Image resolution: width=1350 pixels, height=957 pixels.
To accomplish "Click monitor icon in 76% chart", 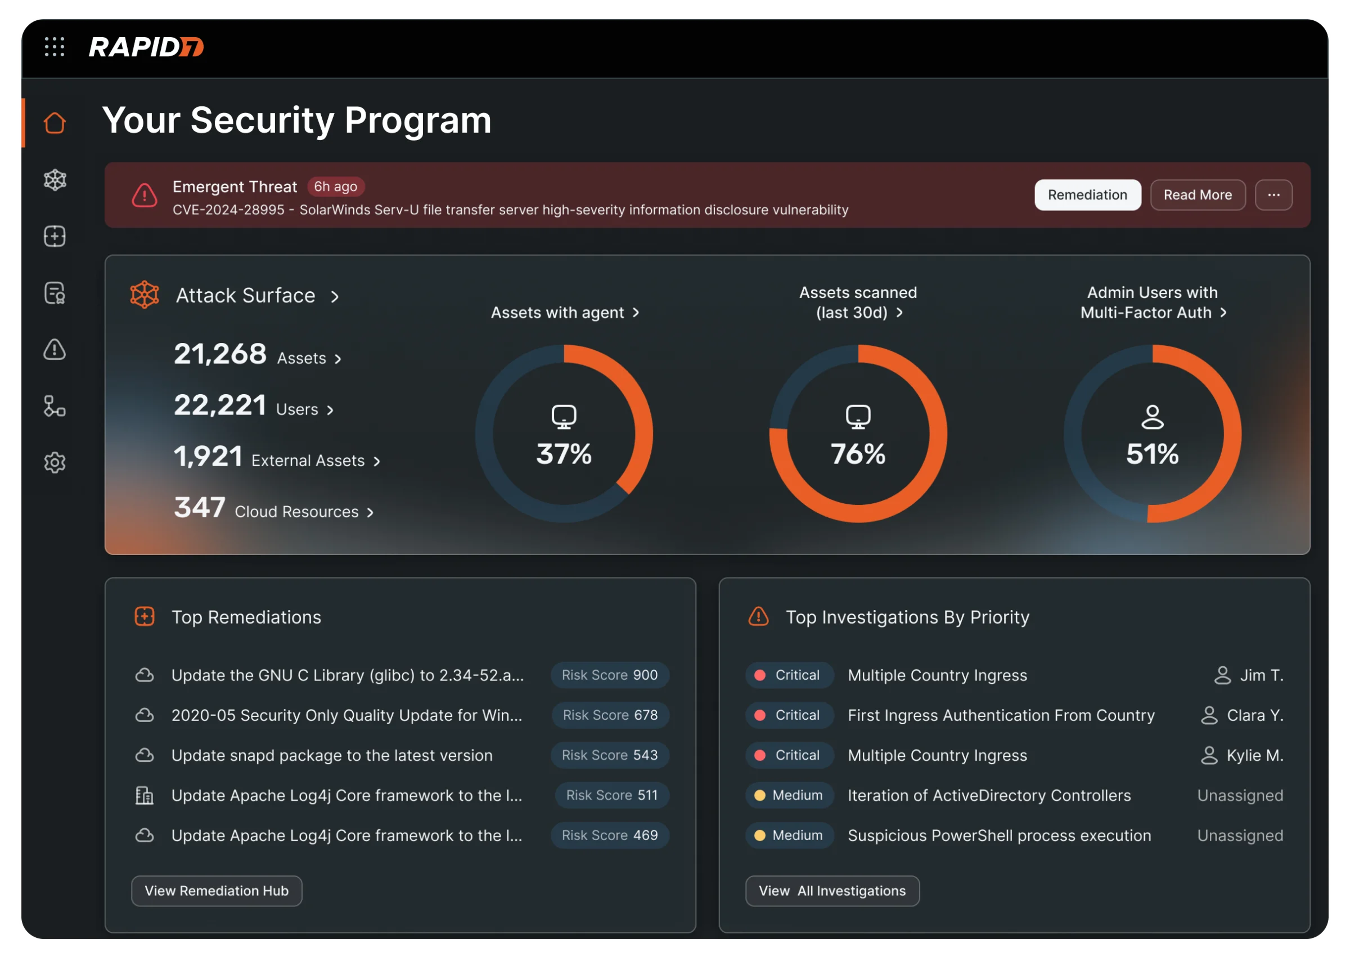I will click(858, 416).
